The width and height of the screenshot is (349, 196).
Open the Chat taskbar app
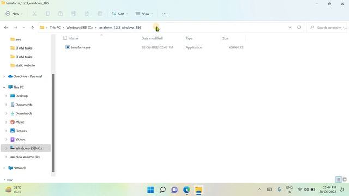[174, 190]
